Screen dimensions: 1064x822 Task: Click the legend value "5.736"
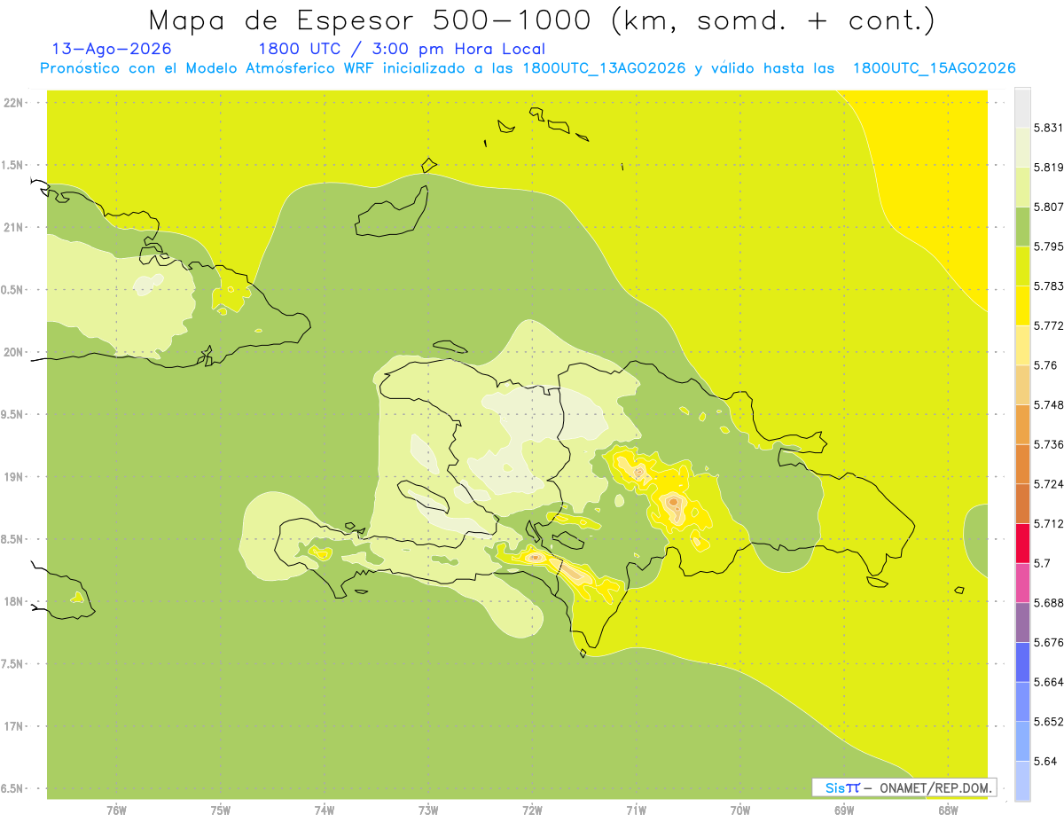1048,444
